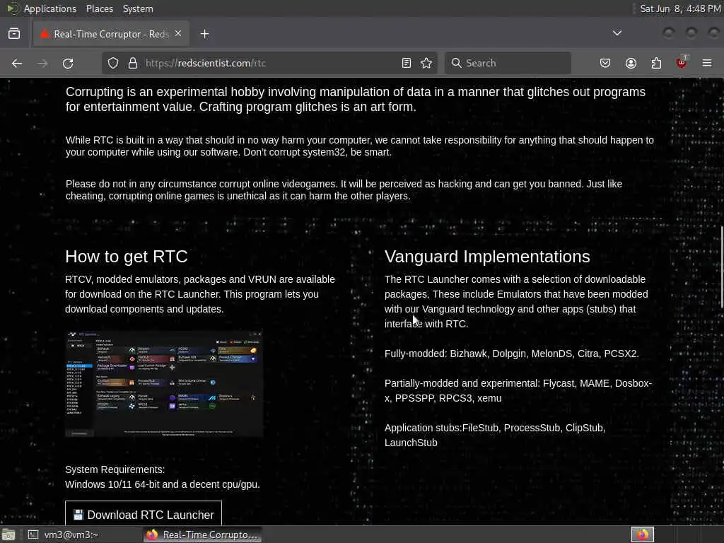The image size is (724, 543).
Task: Close the Real-Time Corruptor tab
Action: 178,34
